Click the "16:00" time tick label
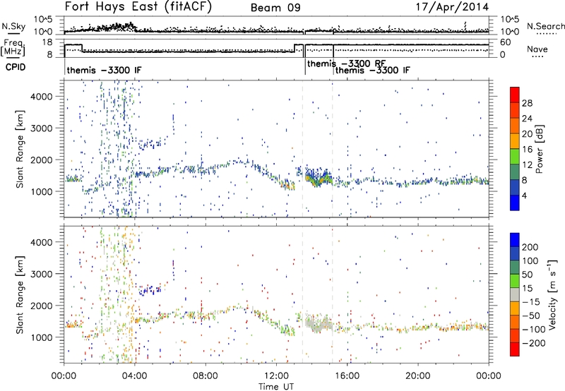The height and width of the screenshot is (391, 565). click(x=347, y=376)
